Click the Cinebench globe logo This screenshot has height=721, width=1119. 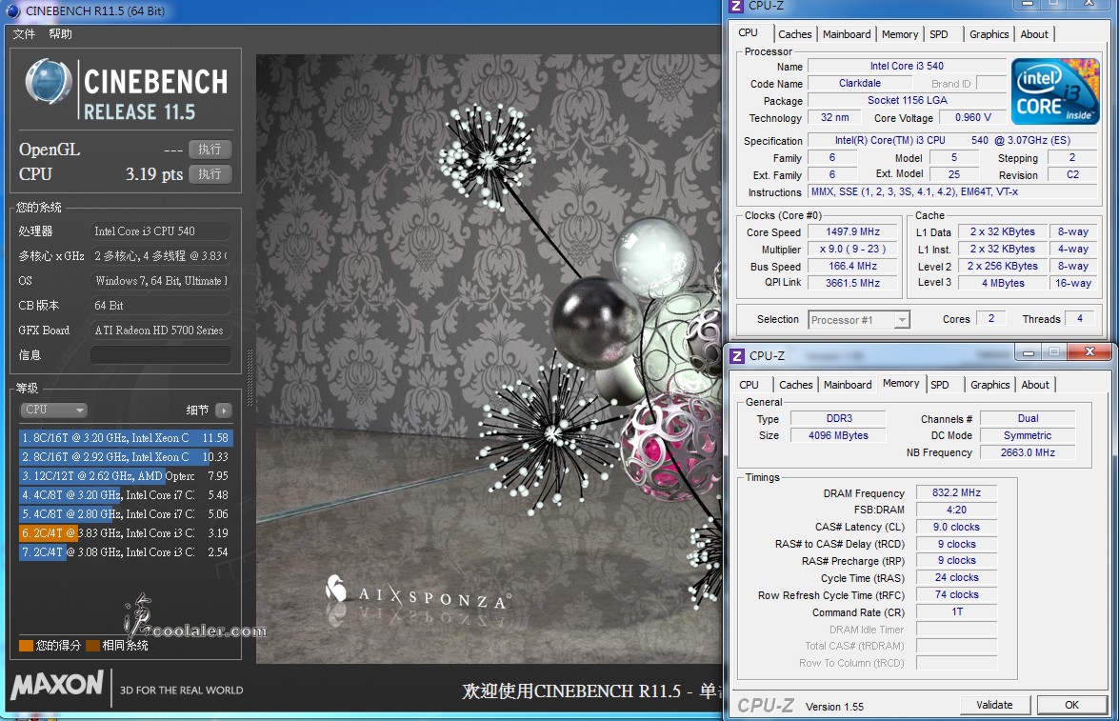pos(49,81)
